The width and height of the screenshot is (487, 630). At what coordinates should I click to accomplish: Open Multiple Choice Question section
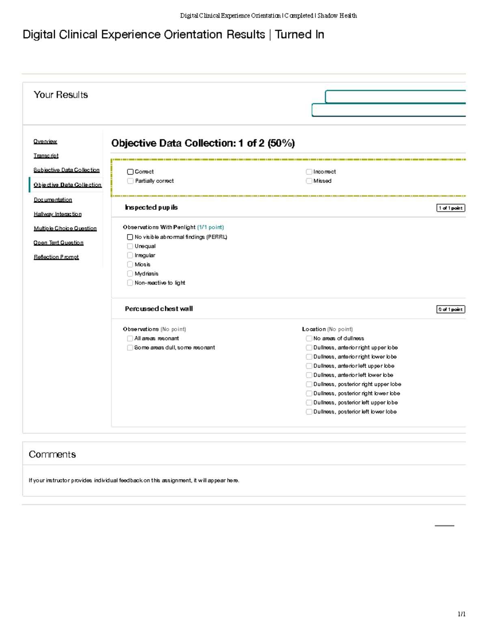[x=65, y=228]
